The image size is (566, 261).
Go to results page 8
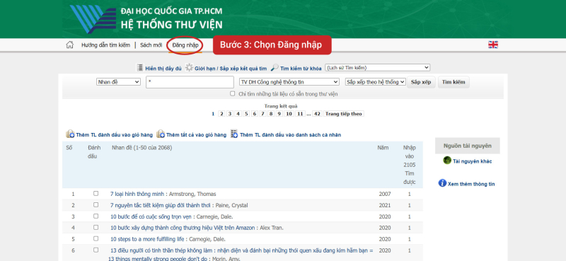point(271,114)
